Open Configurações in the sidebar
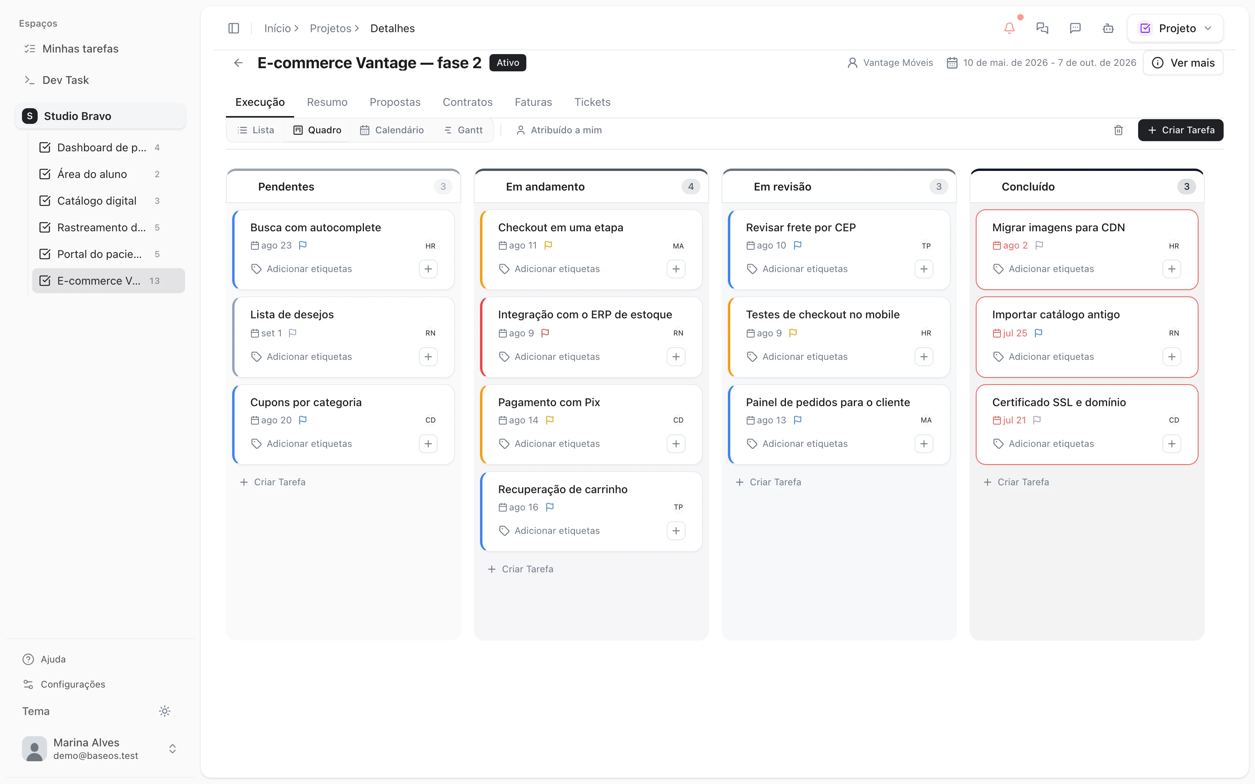 pos(64,684)
